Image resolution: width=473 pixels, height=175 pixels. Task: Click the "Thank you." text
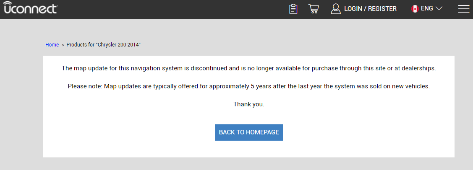[248, 104]
